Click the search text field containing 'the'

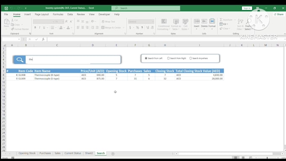[x=73, y=59]
